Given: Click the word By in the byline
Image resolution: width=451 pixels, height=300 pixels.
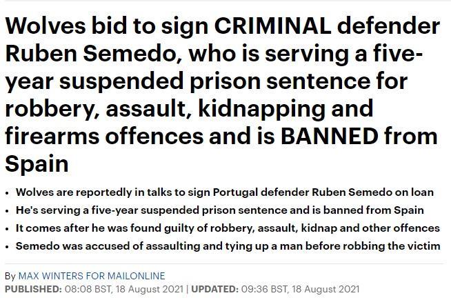Looking at the screenshot, I should click(10, 276).
